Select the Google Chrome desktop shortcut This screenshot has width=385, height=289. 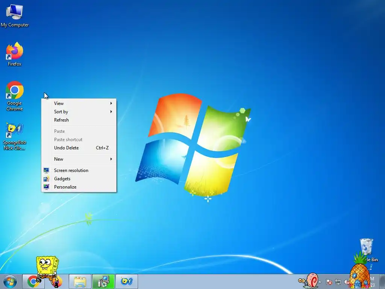click(x=15, y=96)
